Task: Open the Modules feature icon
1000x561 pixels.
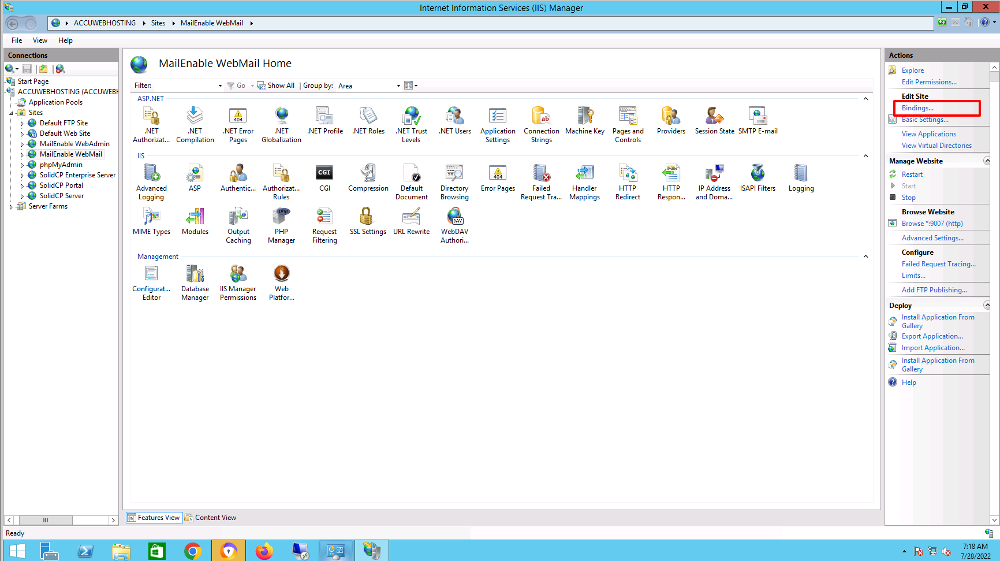Action: click(195, 221)
